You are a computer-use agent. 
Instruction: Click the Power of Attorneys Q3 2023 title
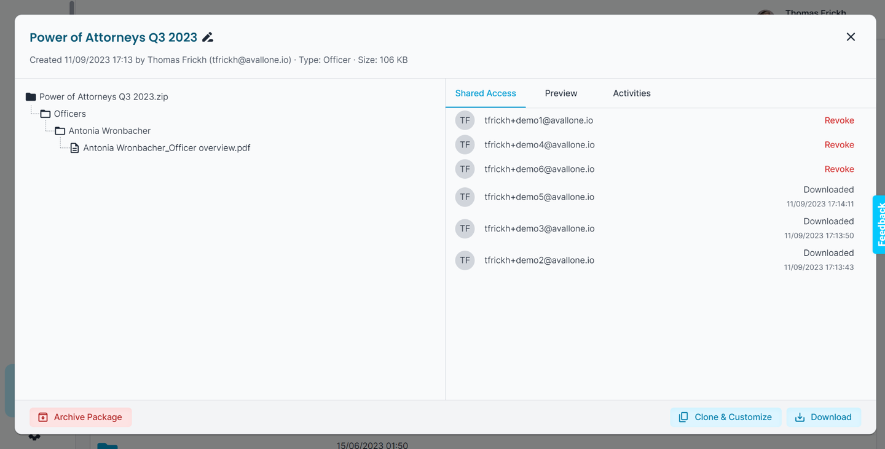[x=114, y=37]
